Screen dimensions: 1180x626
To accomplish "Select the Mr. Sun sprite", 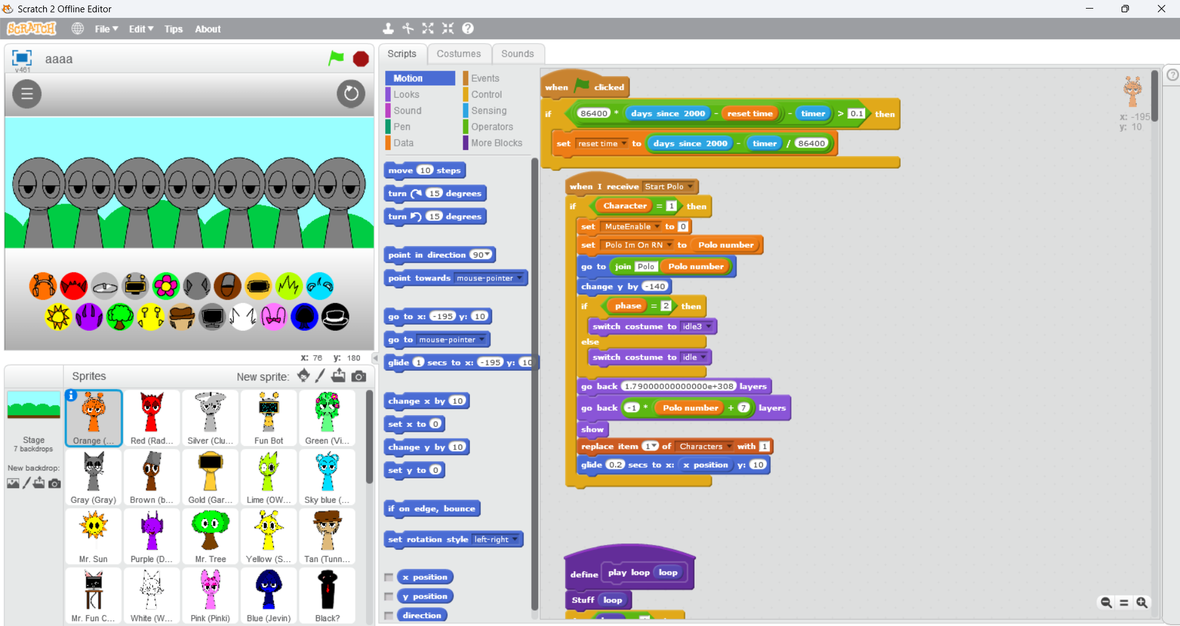I will (94, 537).
